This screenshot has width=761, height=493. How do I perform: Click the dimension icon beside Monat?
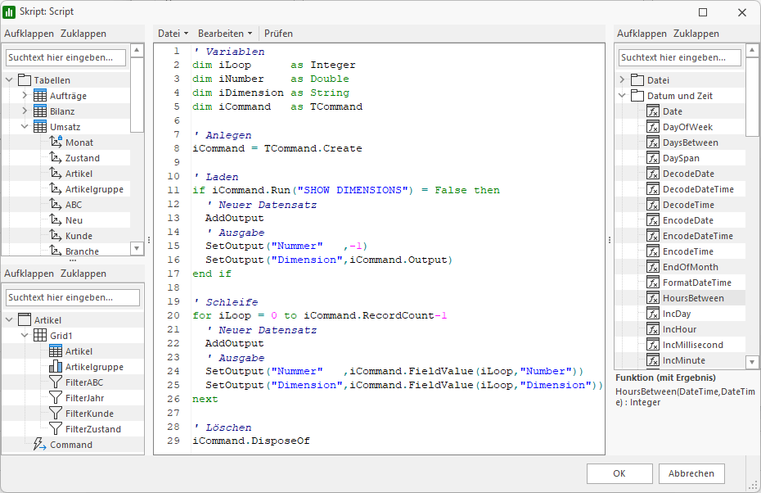click(x=56, y=142)
